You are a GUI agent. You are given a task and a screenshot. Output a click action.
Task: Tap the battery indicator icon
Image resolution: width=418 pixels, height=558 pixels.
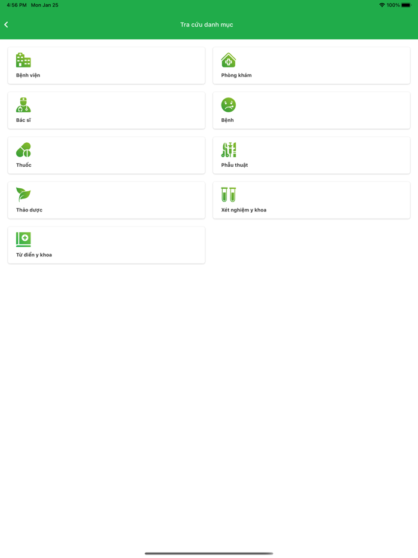coord(406,5)
